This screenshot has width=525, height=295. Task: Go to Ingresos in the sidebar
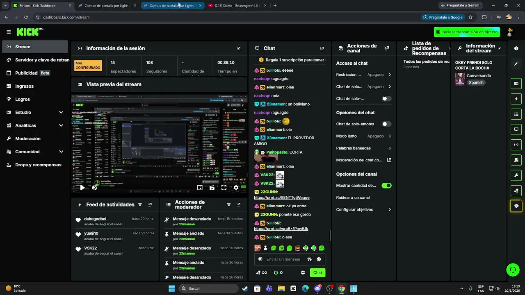coord(35,86)
